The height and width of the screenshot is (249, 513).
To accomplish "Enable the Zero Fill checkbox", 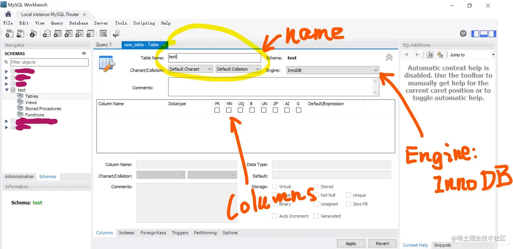I will tap(348, 204).
